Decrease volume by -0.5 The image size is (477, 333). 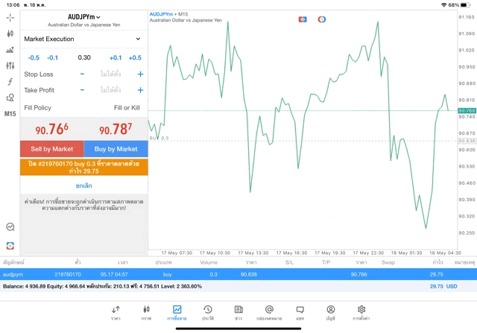[x=34, y=58]
